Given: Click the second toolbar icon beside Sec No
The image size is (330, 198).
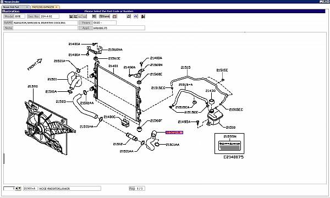Looking at the screenshot, I should click(x=75, y=16).
